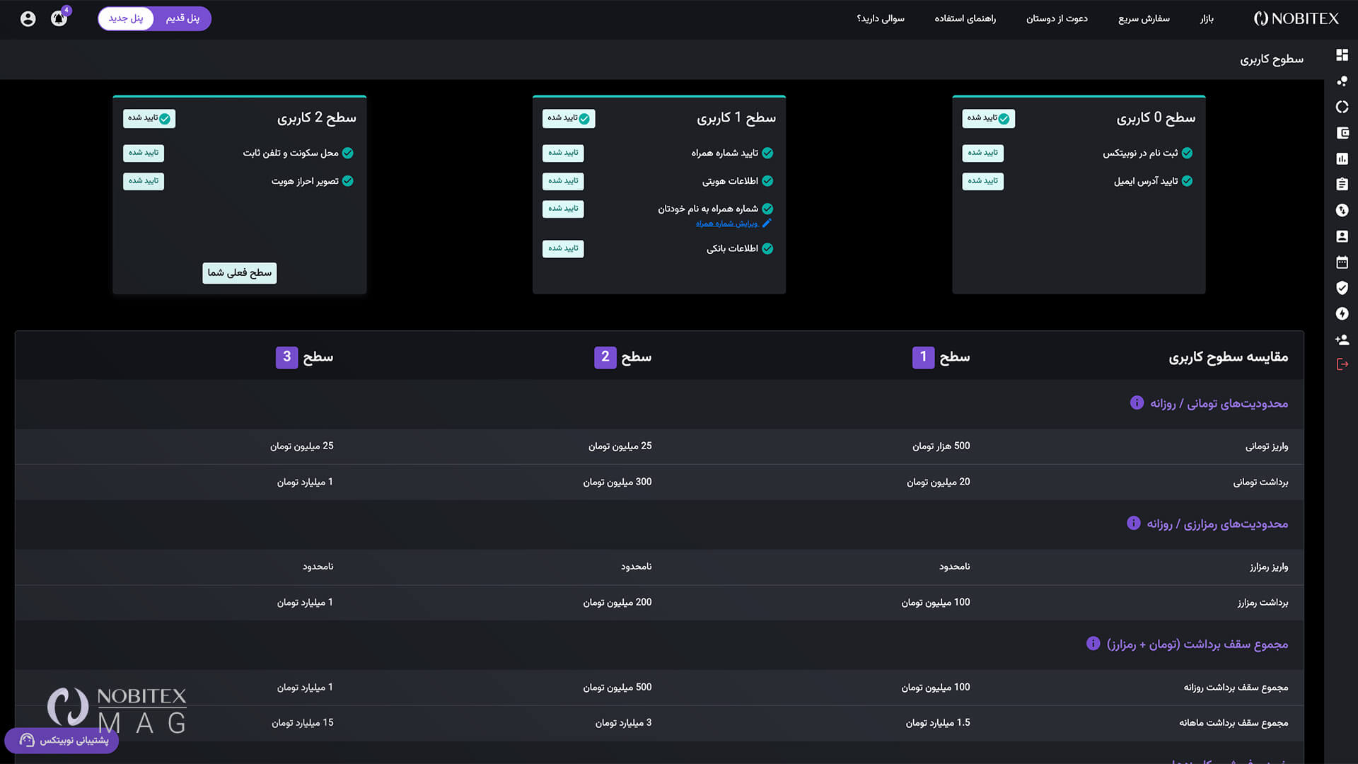Click the سطوح کاربری page title
1358x764 pixels.
(x=1271, y=59)
